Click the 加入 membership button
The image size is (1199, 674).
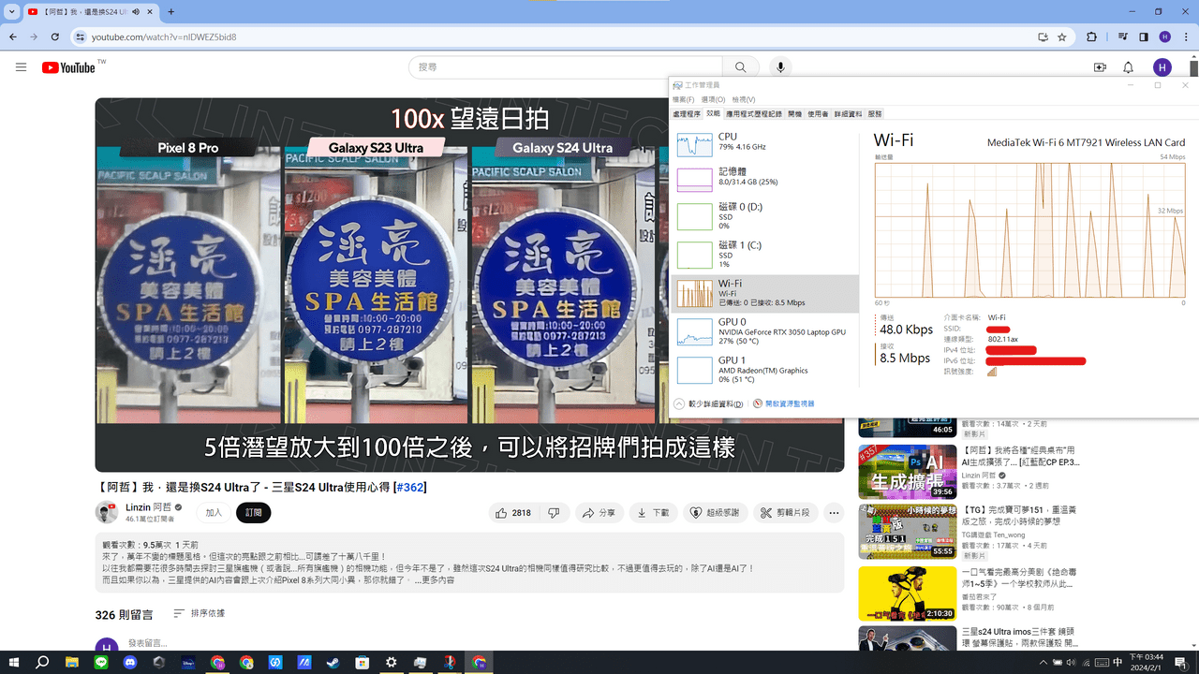214,513
